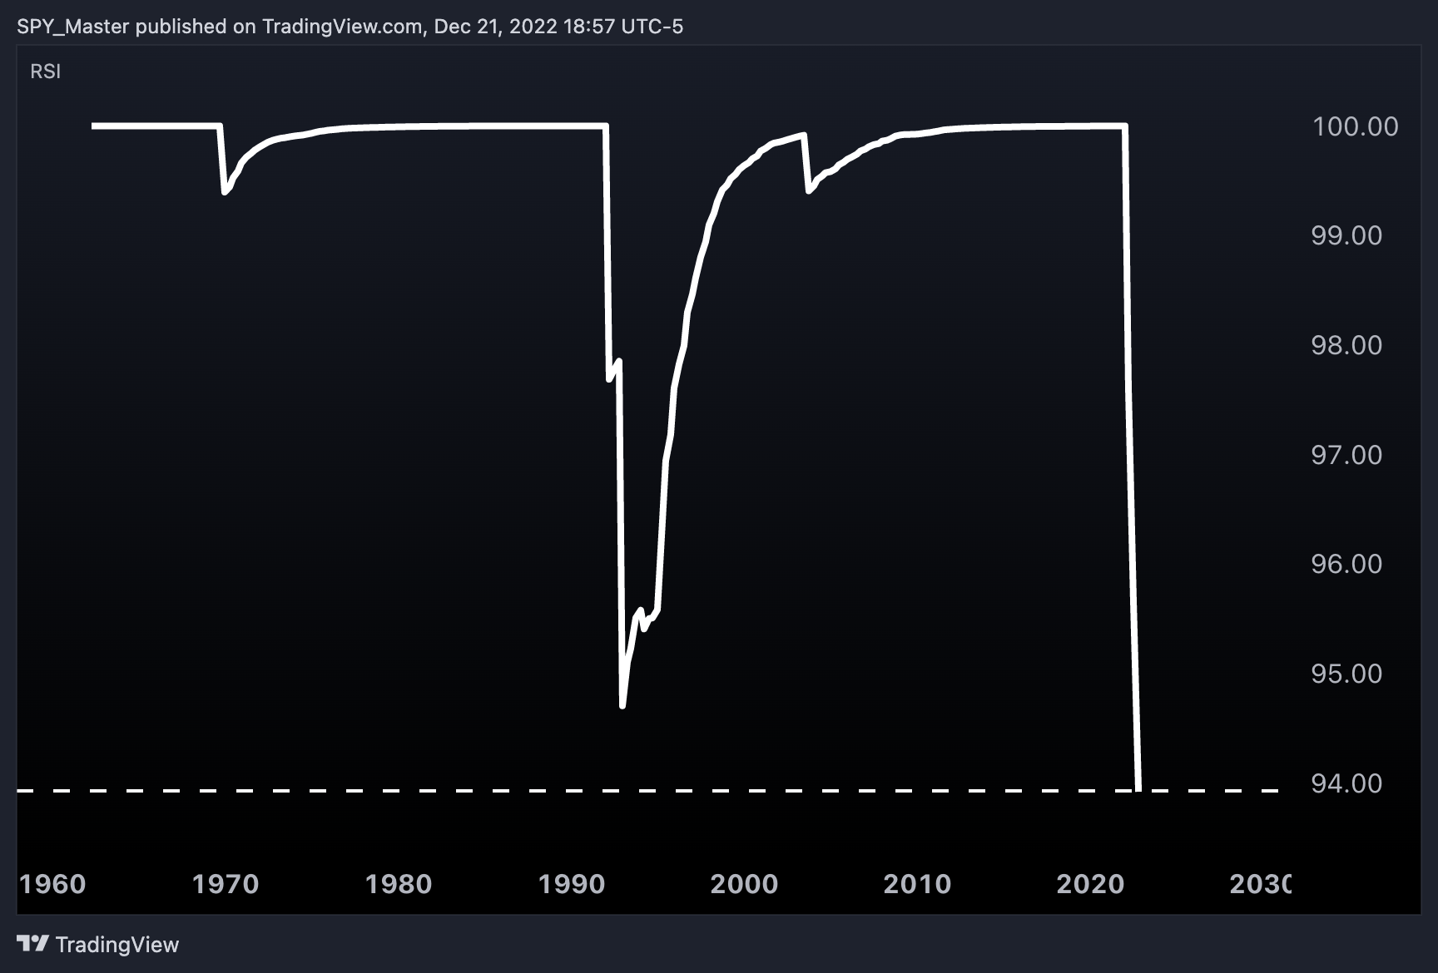Click the 2000 time axis label
This screenshot has height=973, width=1438.
click(x=744, y=883)
